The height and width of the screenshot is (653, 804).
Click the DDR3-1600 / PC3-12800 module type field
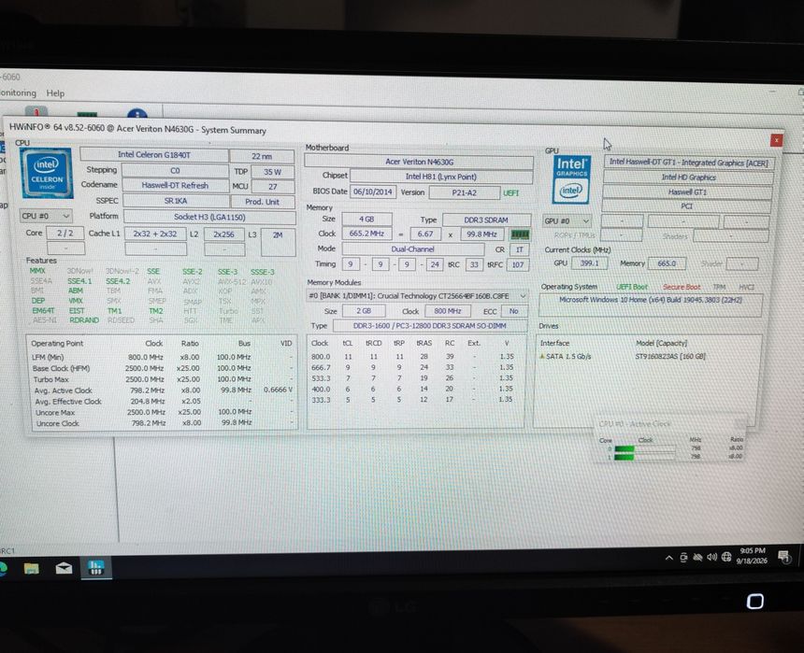coord(430,325)
